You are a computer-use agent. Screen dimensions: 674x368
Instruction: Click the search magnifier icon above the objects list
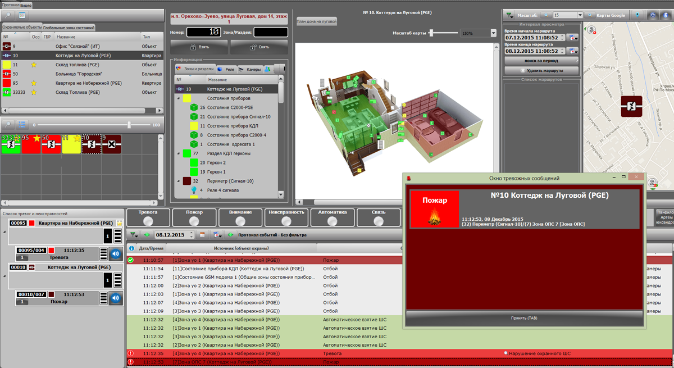click(8, 15)
